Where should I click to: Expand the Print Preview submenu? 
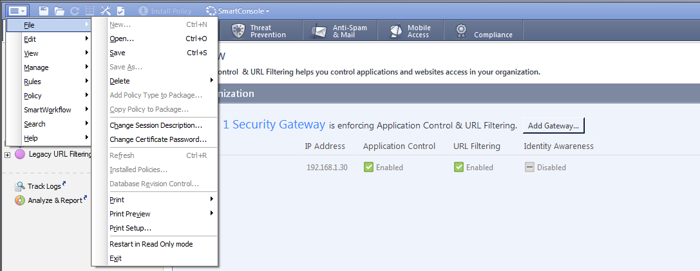coord(155,214)
